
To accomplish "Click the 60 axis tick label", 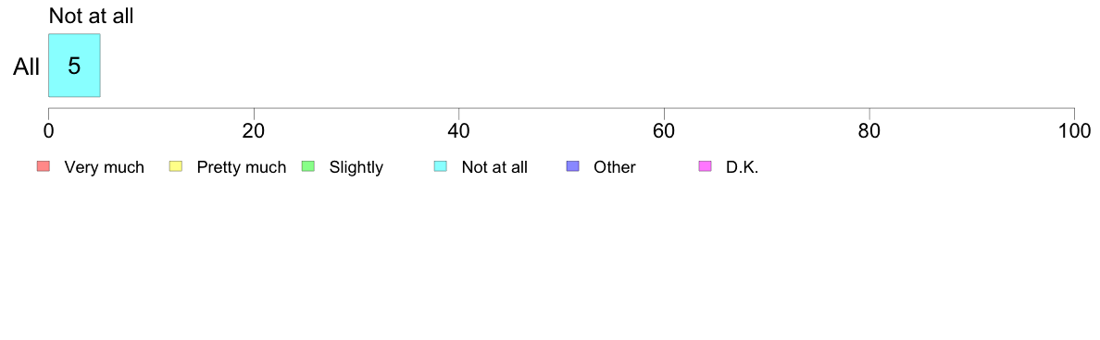I will point(664,131).
